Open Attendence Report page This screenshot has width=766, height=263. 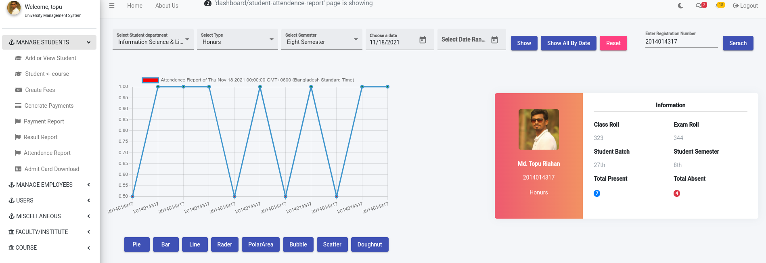47,153
